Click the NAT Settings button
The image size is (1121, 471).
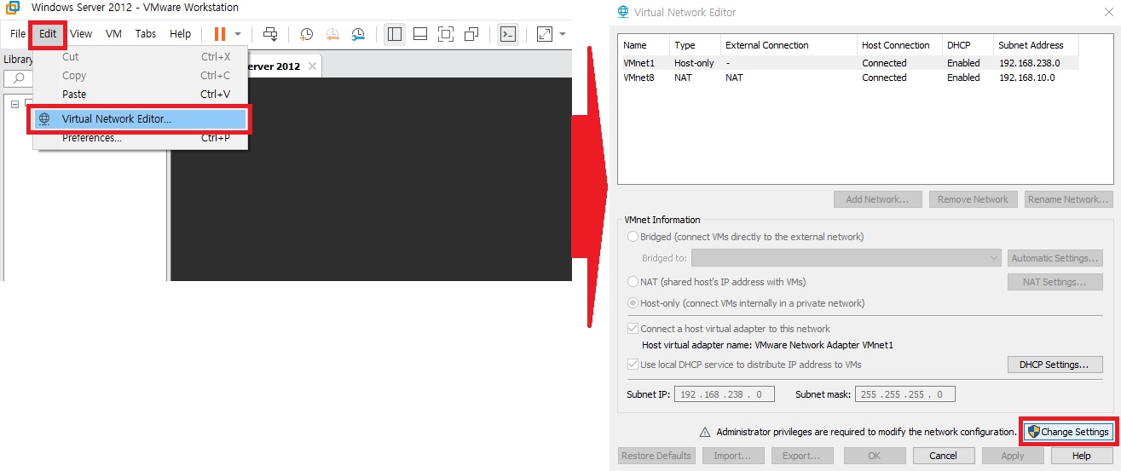(1055, 282)
